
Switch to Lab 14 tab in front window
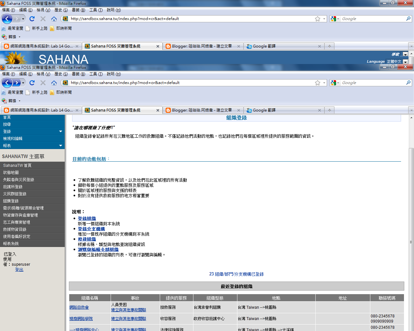(x=41, y=110)
